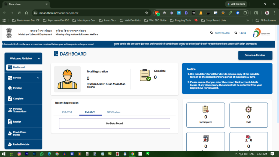Expand the Welcome, Abhishek dropdown

[x=39, y=59]
